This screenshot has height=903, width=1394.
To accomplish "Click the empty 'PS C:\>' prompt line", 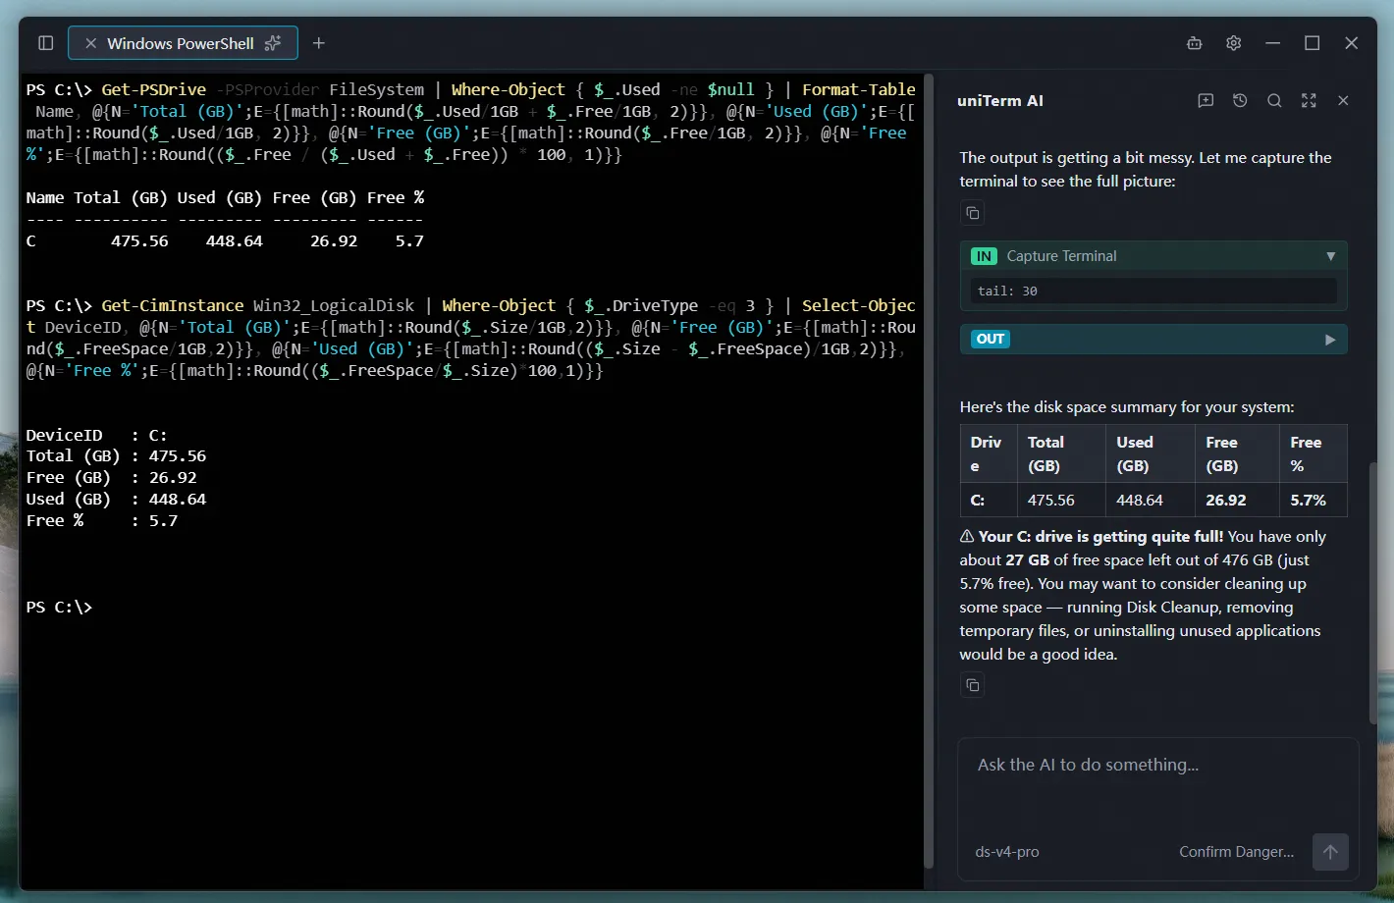I will (x=59, y=607).
